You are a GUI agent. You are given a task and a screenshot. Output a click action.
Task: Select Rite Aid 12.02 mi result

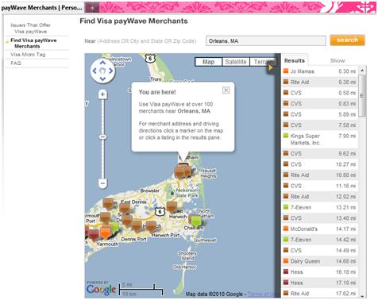pos(320,197)
